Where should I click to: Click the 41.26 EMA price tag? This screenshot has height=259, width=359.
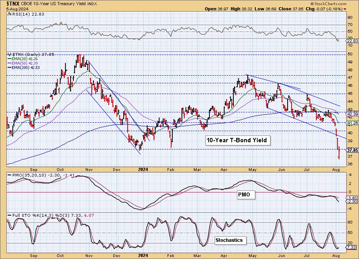[353, 123]
